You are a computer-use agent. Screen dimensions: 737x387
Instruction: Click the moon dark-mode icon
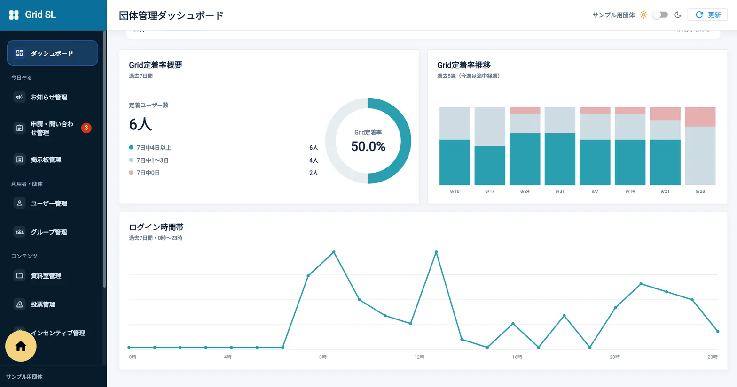click(x=678, y=15)
